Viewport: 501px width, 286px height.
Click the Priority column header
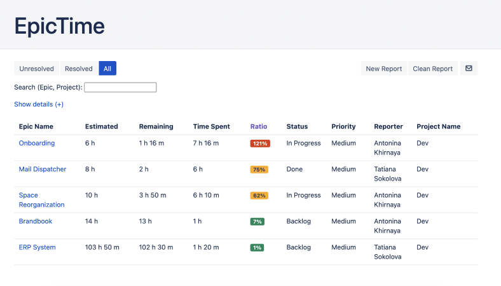point(343,126)
